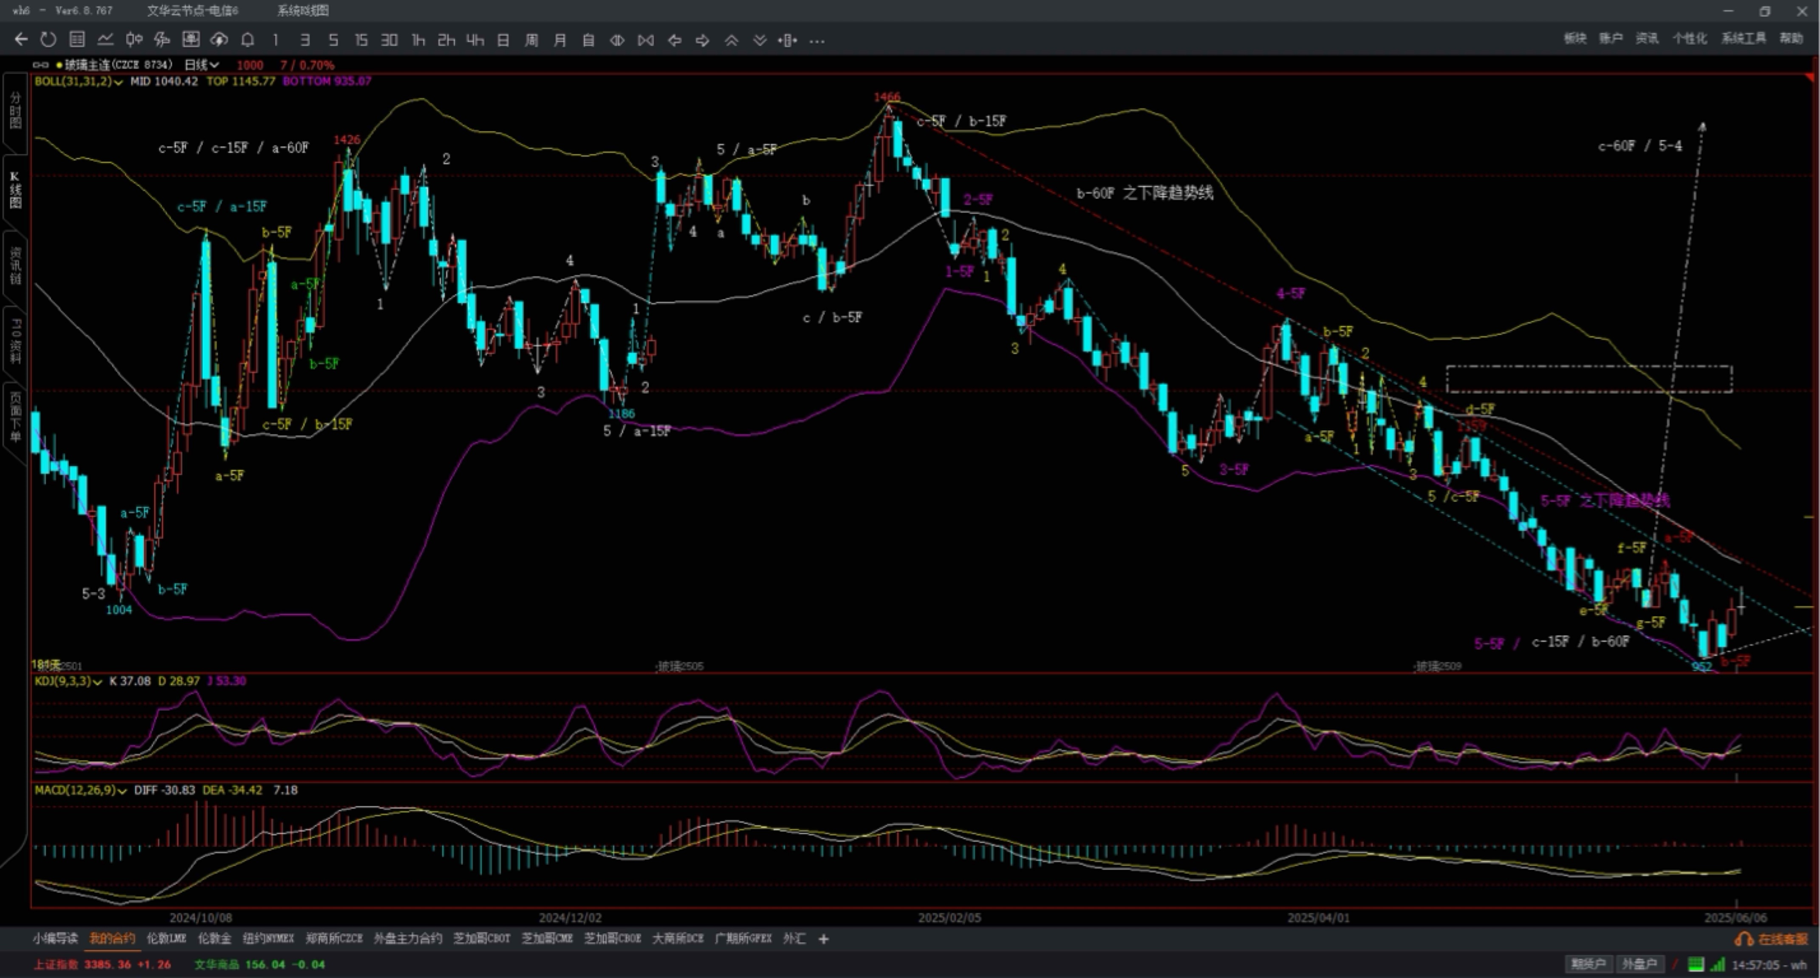Screen dimensions: 1820x978
Task: Select the candlestick chart icon
Action: tap(133, 40)
